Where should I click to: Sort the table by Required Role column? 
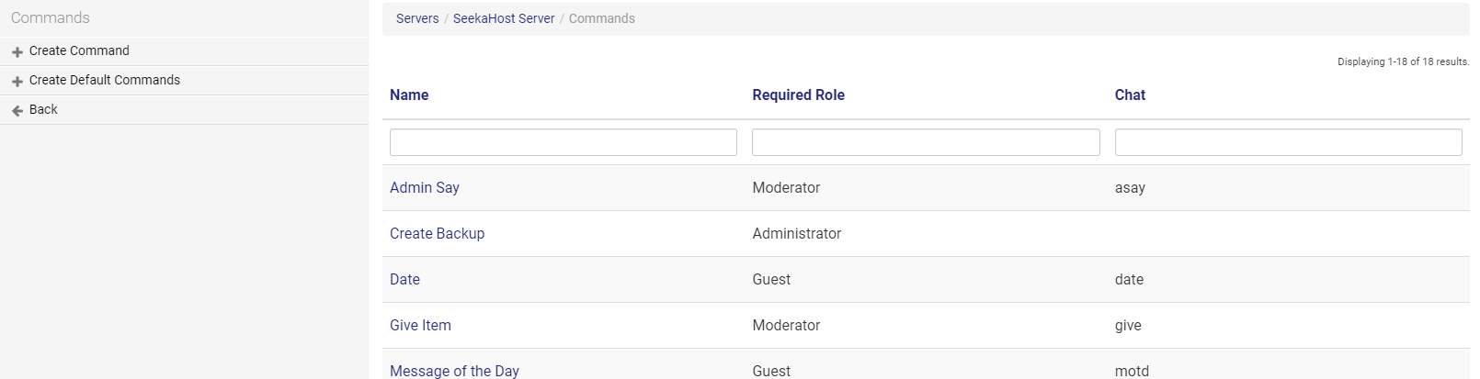coord(798,95)
